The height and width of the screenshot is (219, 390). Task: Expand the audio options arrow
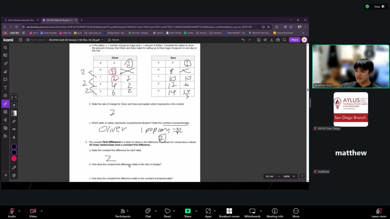pos(20,211)
